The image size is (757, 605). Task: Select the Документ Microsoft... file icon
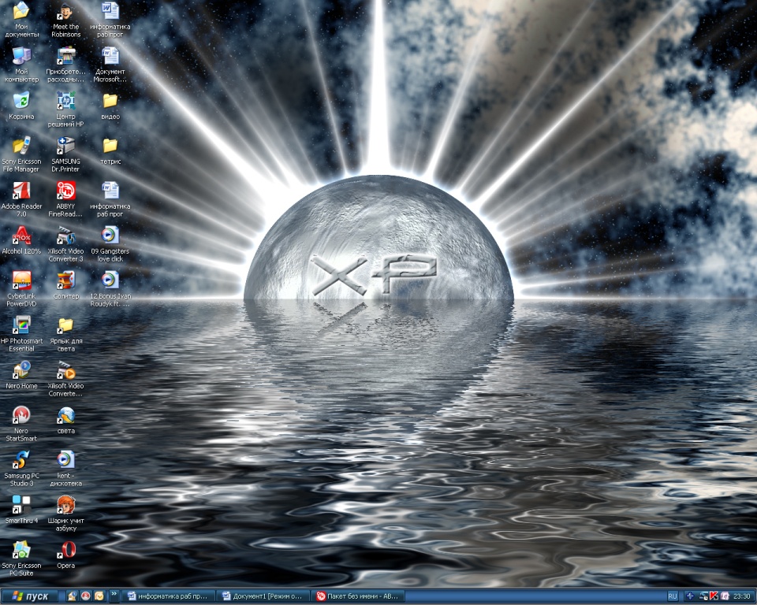tap(110, 65)
